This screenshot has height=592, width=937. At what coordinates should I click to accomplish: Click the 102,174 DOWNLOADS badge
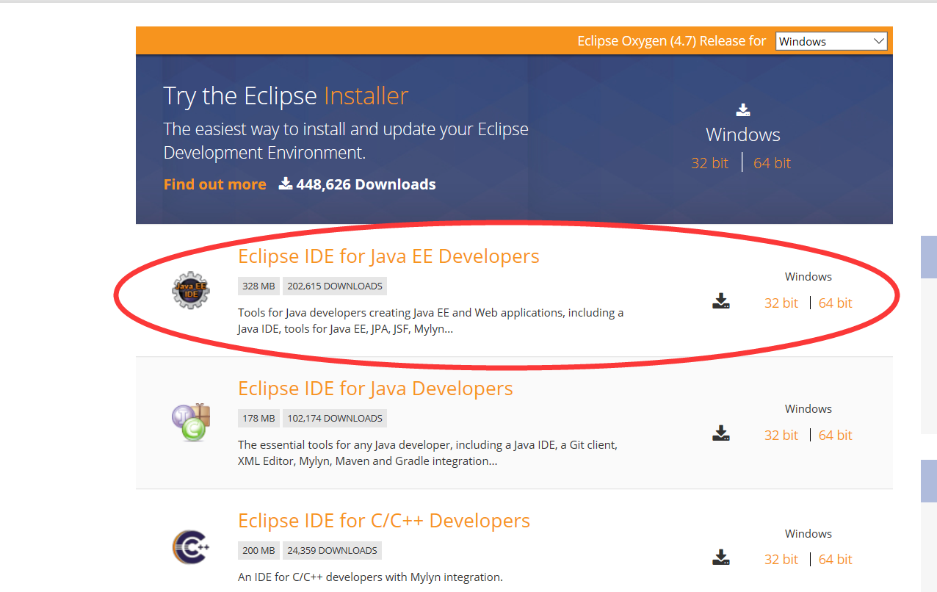tap(335, 418)
